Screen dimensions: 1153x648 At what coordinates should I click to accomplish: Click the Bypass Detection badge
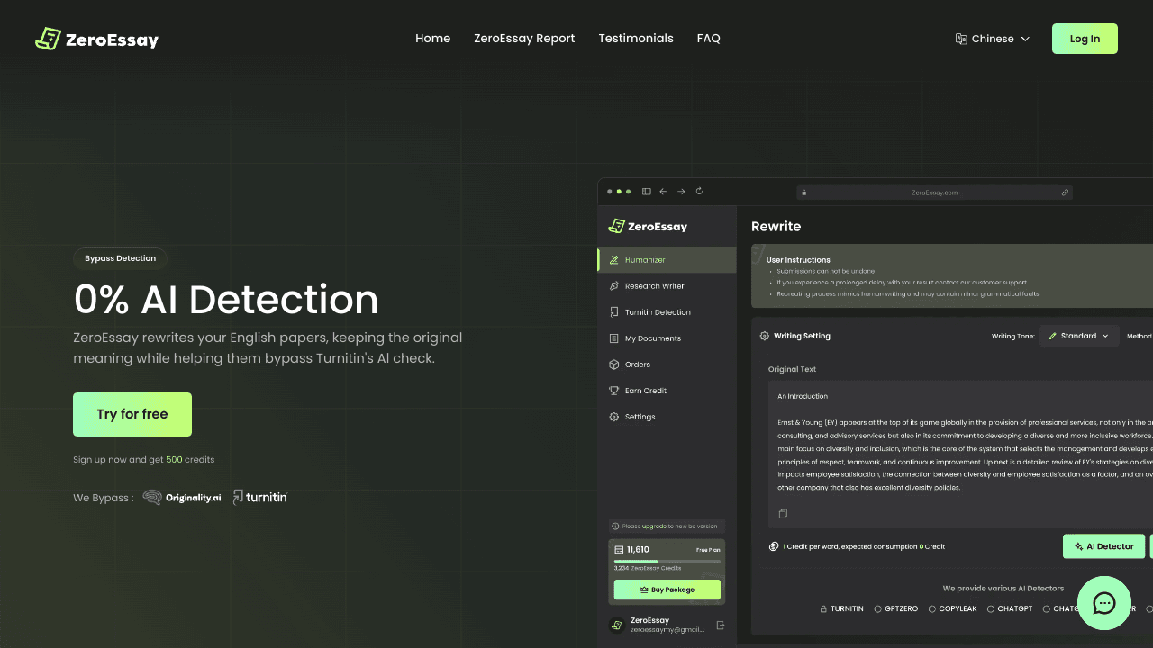coord(120,258)
